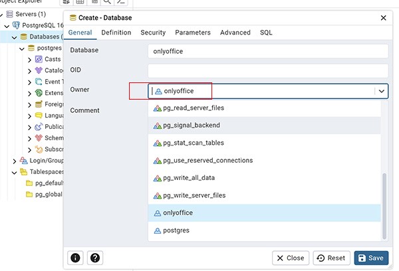The width and height of the screenshot is (399, 271).
Task: Expand the Casts node
Action: [x=29, y=60]
